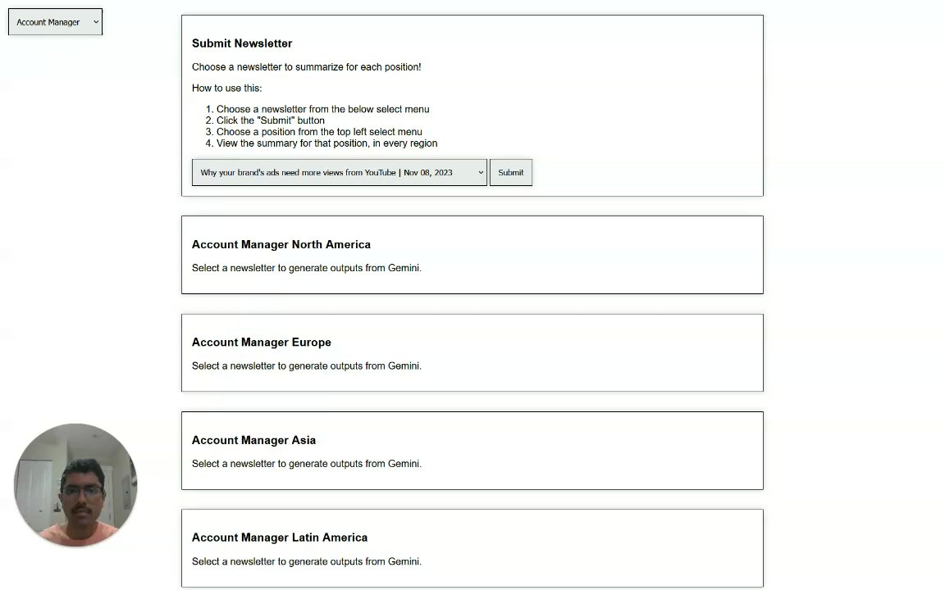
Task: Select the Account Manager North America heading
Action: [281, 244]
